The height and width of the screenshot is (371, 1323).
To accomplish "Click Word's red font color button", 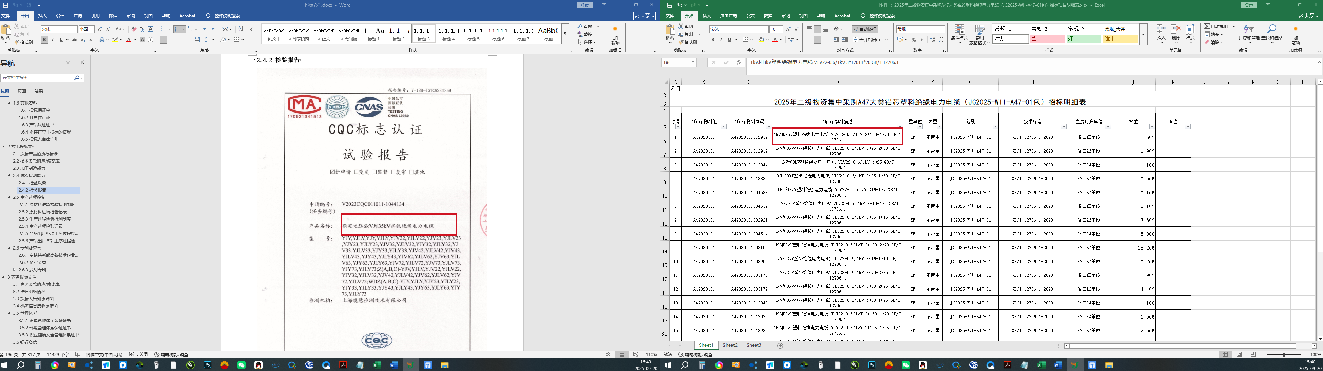I will click(x=128, y=40).
